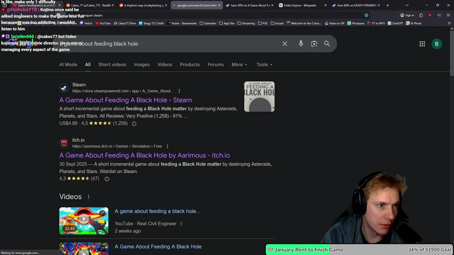Open the Firefox extensions puzzle icon
Screen dimensions: 454x255
tap(421, 15)
